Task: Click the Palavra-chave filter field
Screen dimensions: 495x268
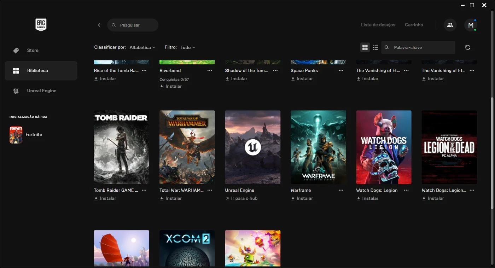Action: coord(418,47)
